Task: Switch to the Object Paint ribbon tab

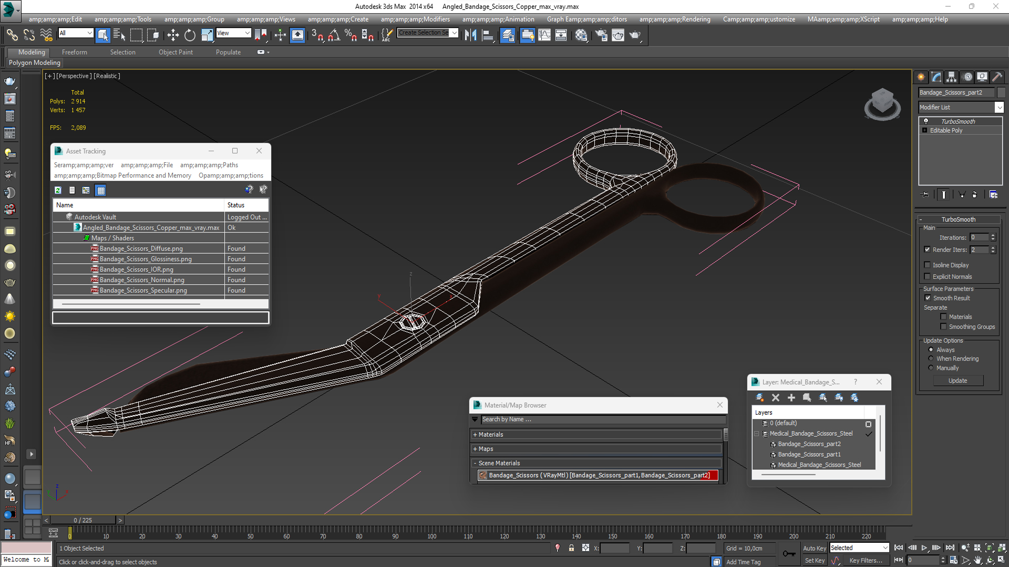Action: (176, 52)
